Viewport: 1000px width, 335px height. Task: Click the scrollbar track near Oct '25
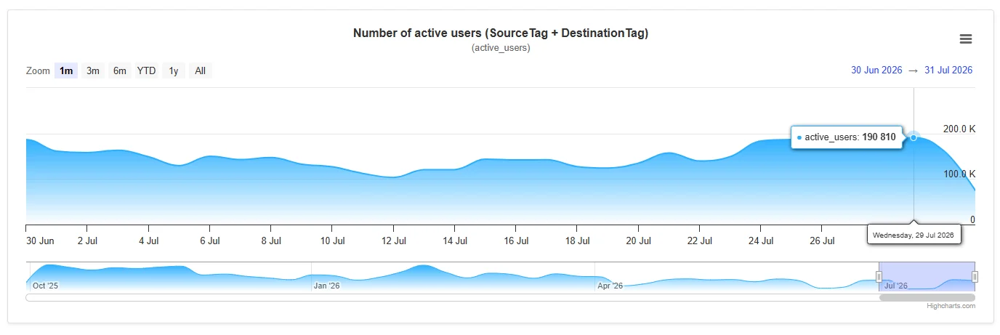click(45, 297)
